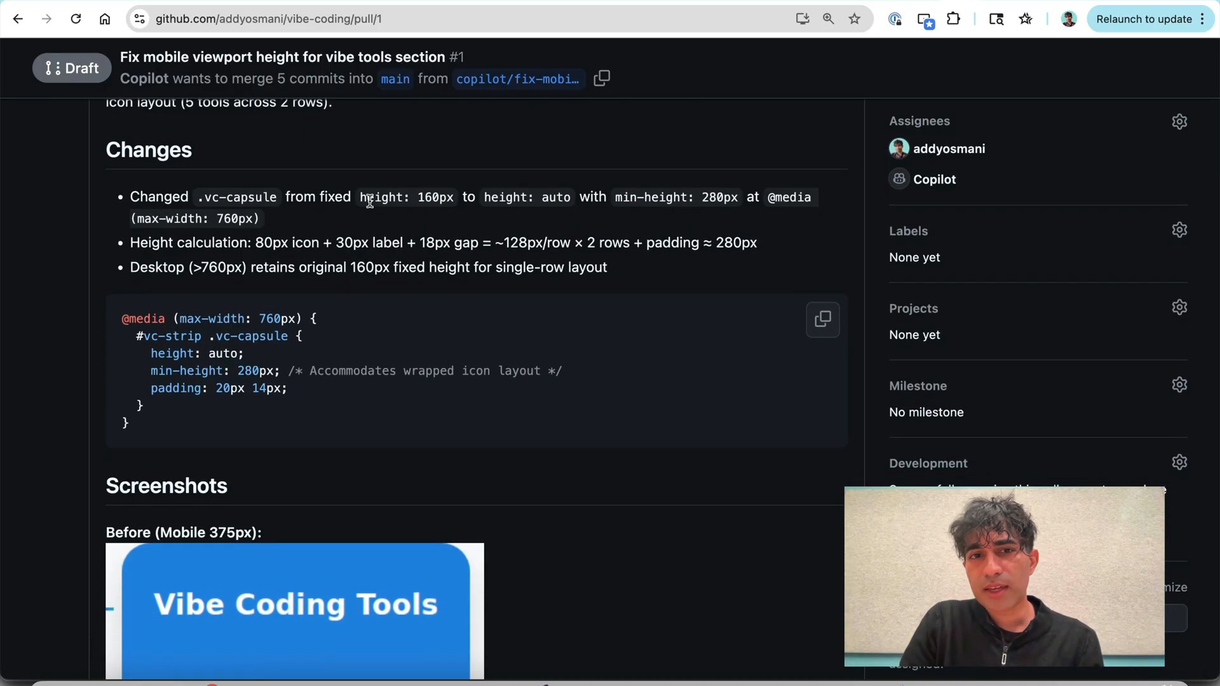Viewport: 1220px width, 686px height.
Task: Click the install app icon in address bar
Action: pos(803,19)
